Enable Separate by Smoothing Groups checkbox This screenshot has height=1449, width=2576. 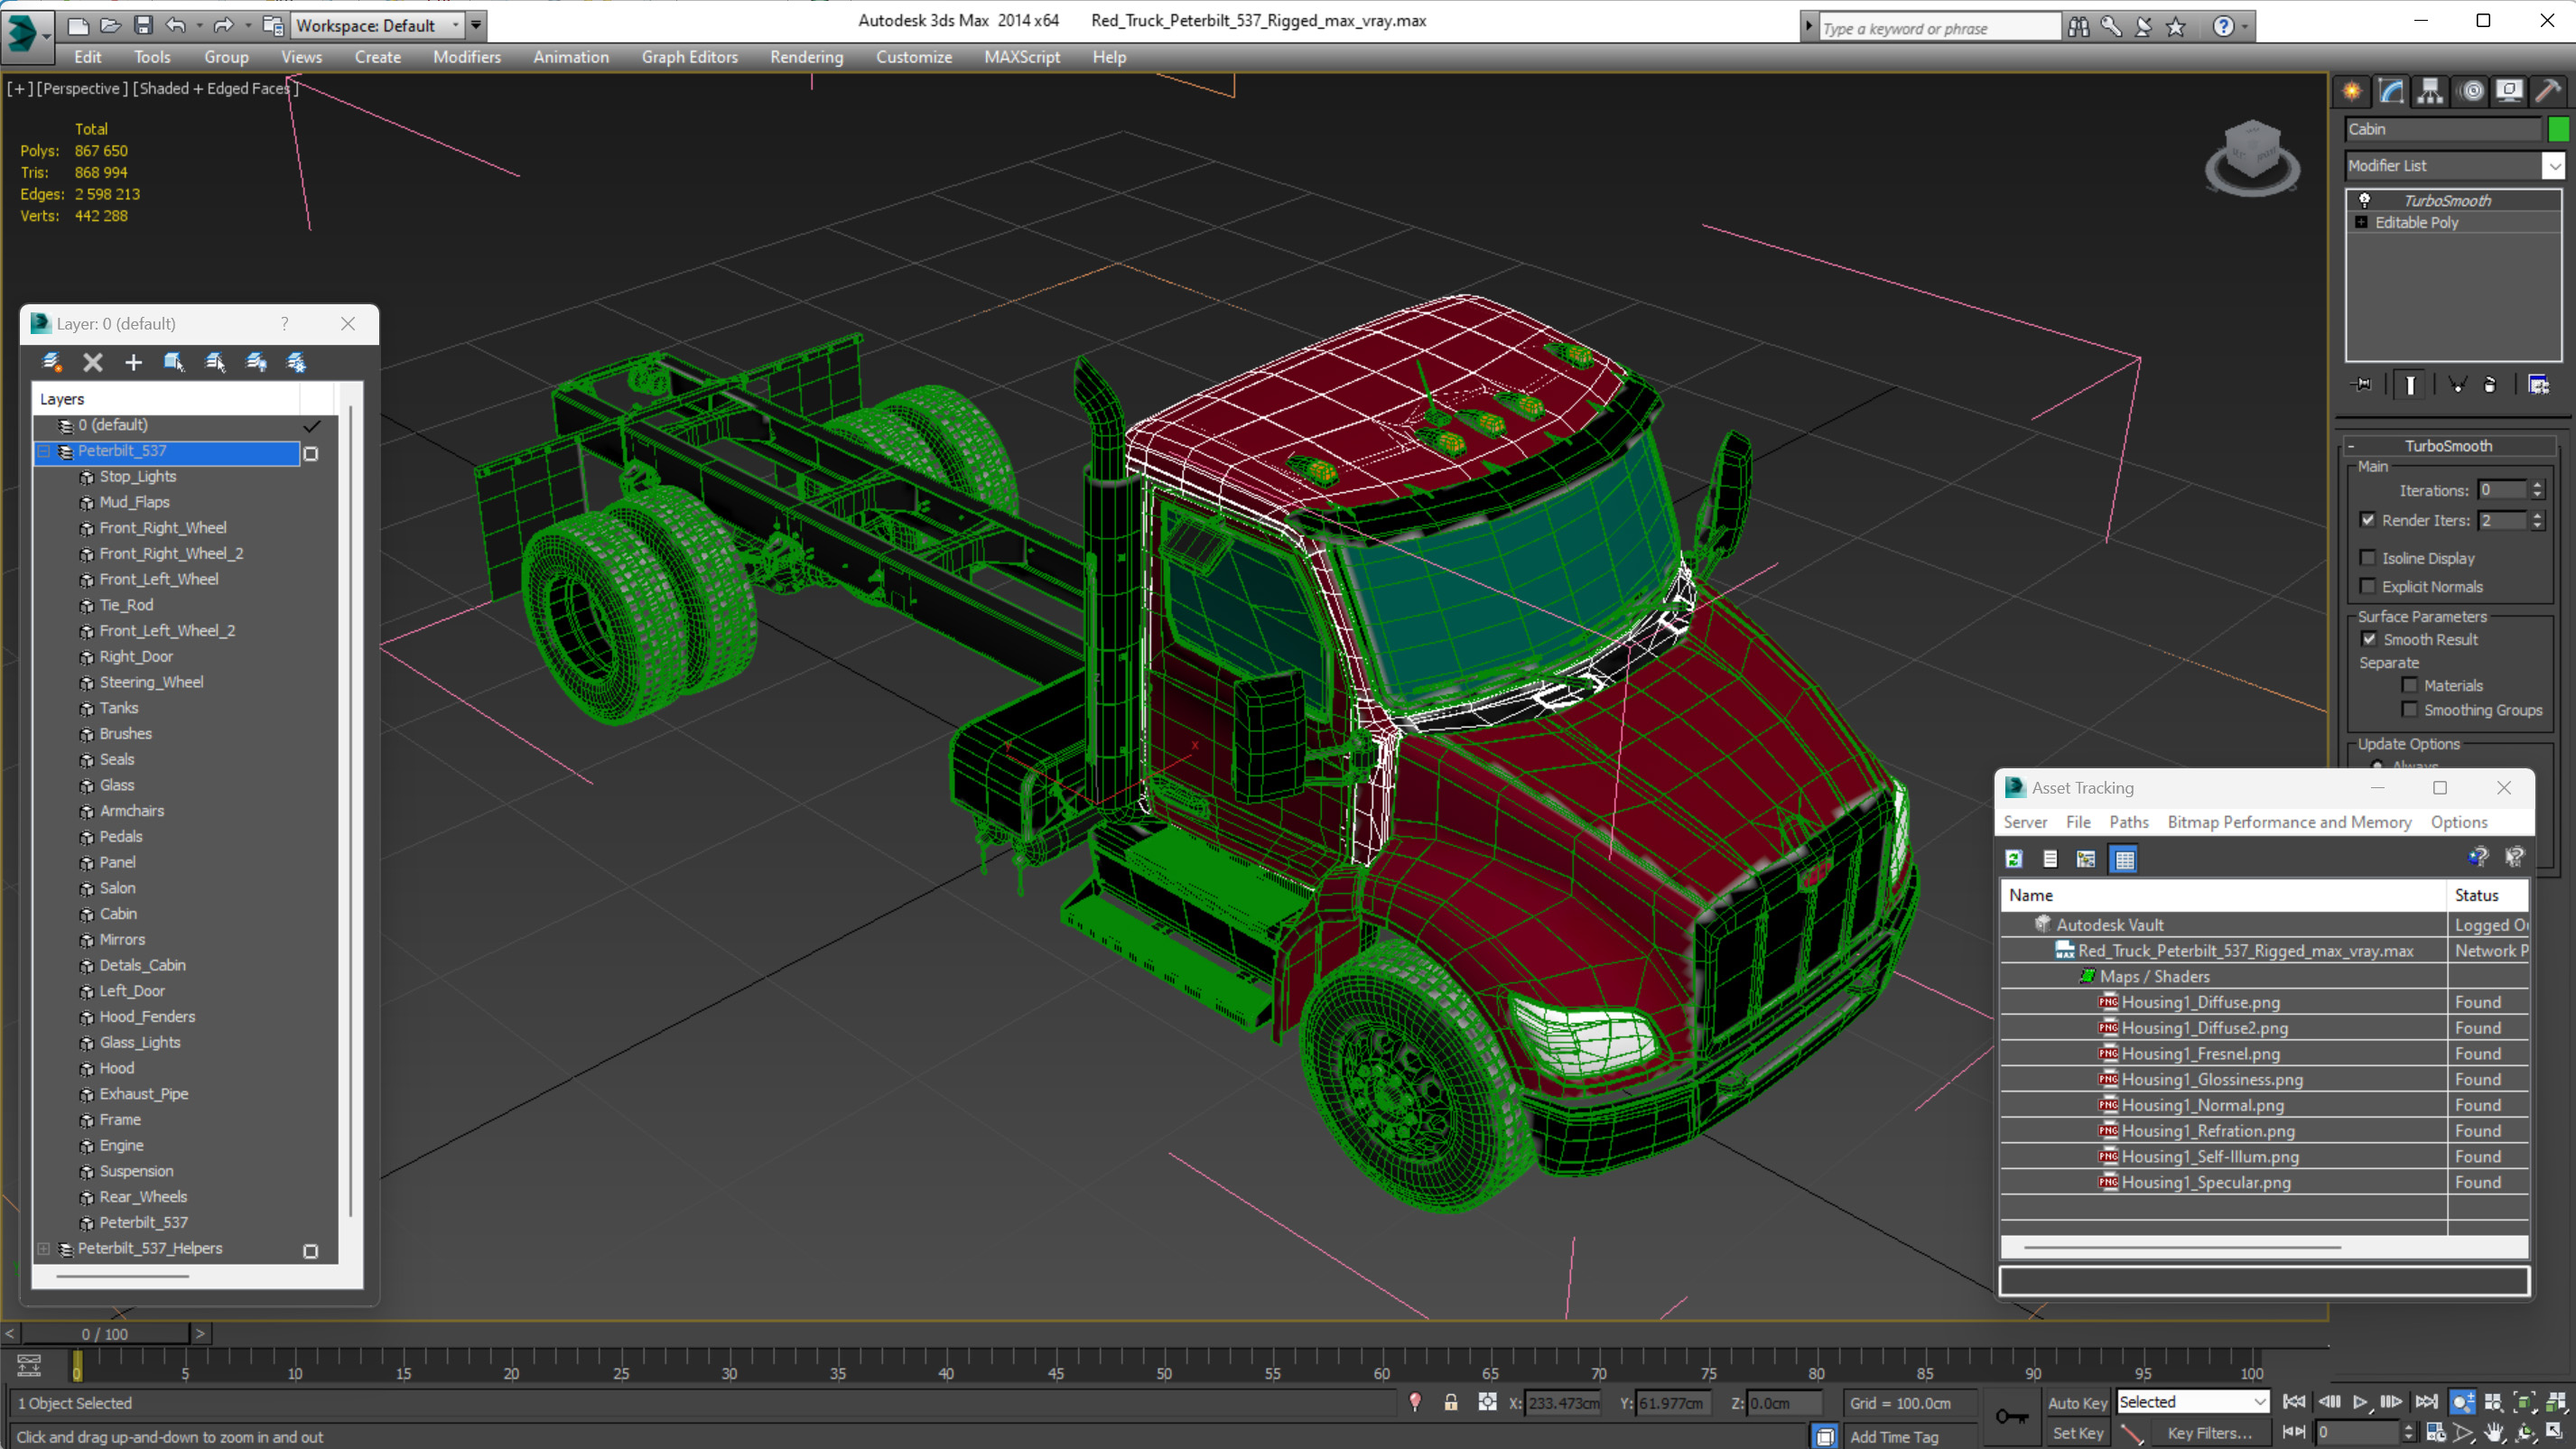[2409, 710]
